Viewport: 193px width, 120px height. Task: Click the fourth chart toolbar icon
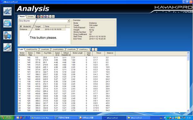47,16
